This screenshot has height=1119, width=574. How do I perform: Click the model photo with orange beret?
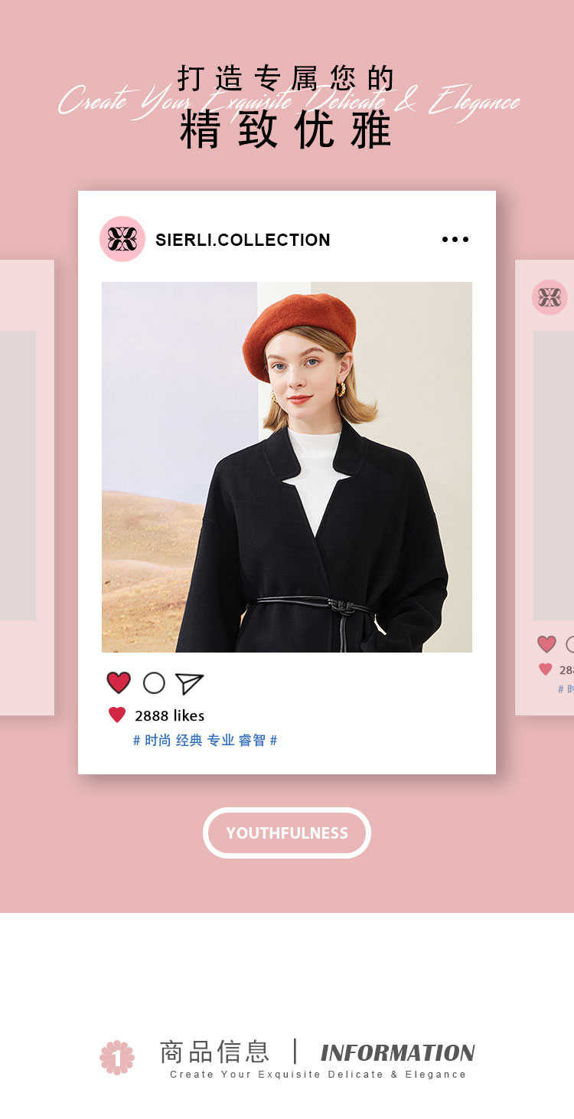point(287,467)
